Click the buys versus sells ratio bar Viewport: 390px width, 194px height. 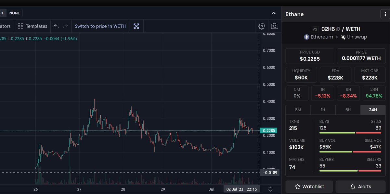[x=350, y=133]
